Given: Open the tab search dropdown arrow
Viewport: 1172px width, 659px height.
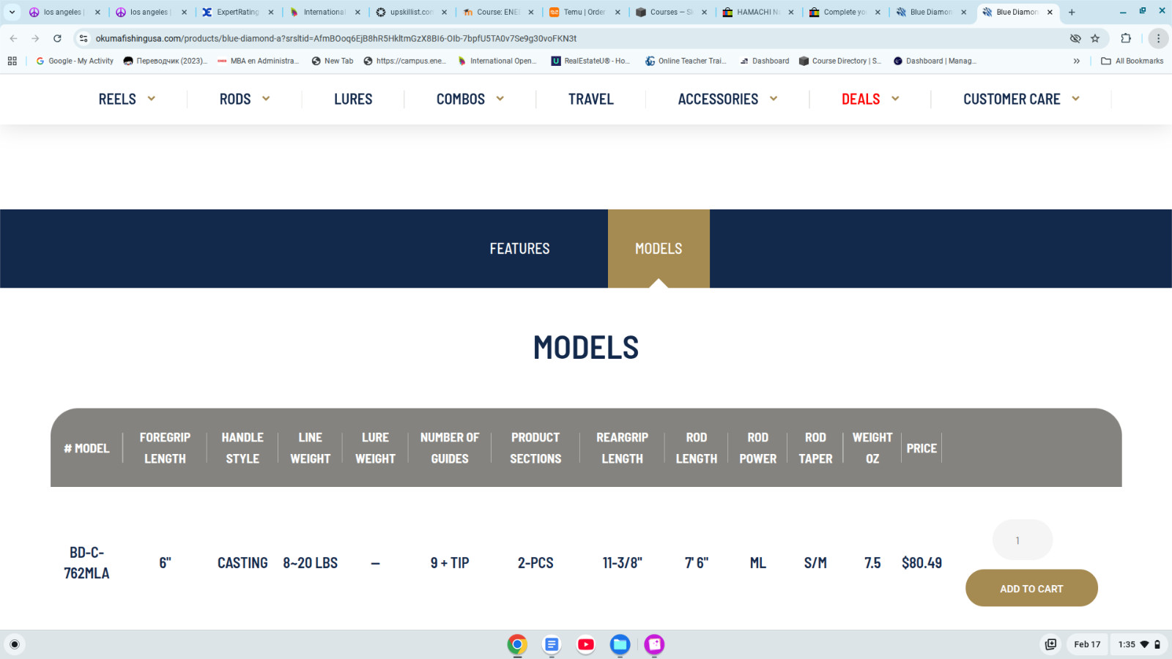Looking at the screenshot, I should (x=12, y=12).
